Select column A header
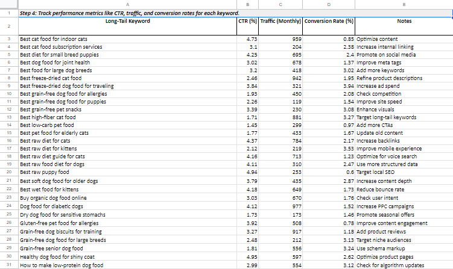This screenshot has width=453, height=269. pyautogui.click(x=127, y=4)
